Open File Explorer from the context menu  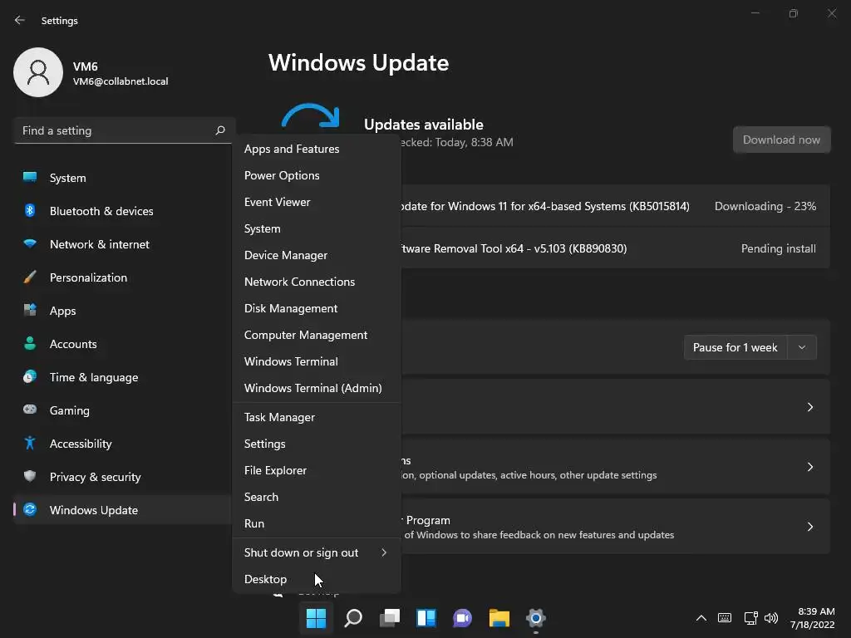(x=317, y=470)
